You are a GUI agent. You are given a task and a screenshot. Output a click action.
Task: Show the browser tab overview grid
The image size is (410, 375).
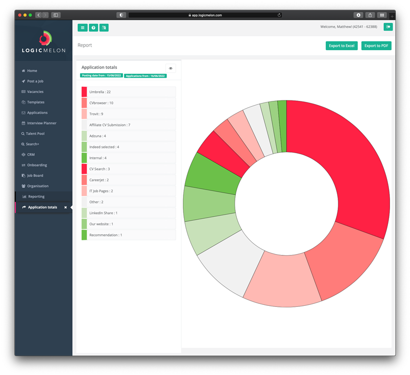coord(382,15)
